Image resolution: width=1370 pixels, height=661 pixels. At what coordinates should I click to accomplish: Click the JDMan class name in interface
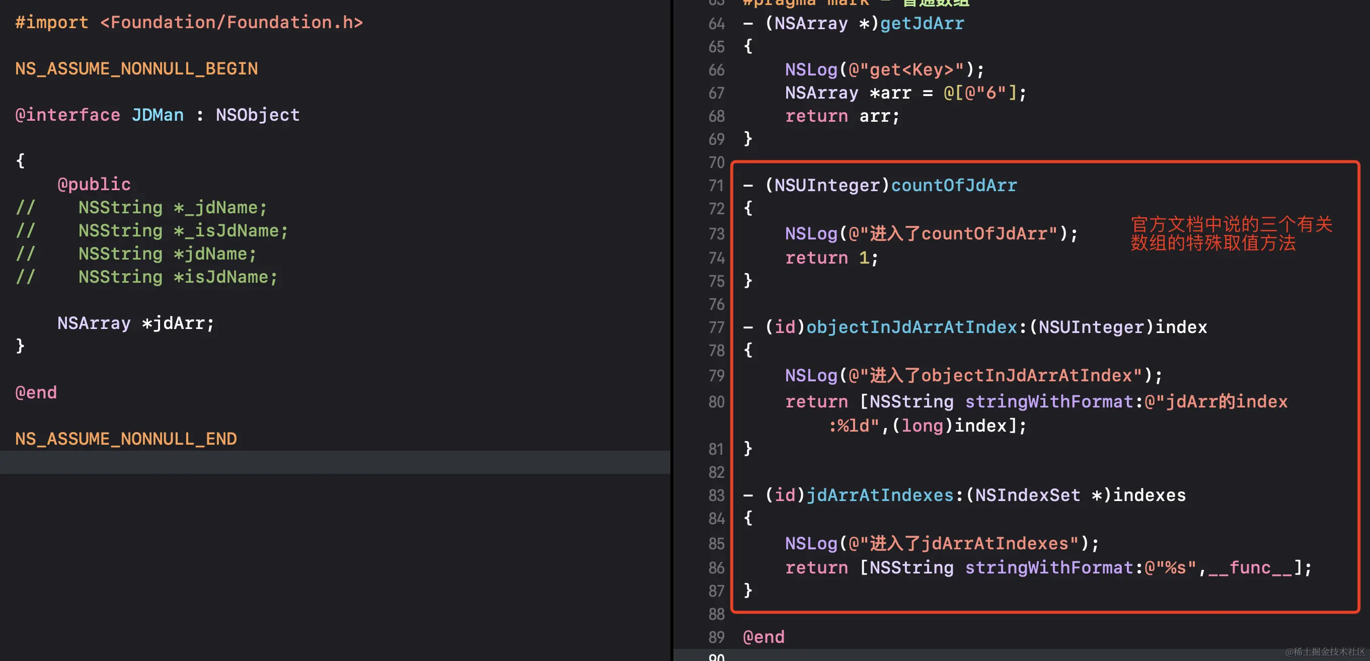[158, 115]
